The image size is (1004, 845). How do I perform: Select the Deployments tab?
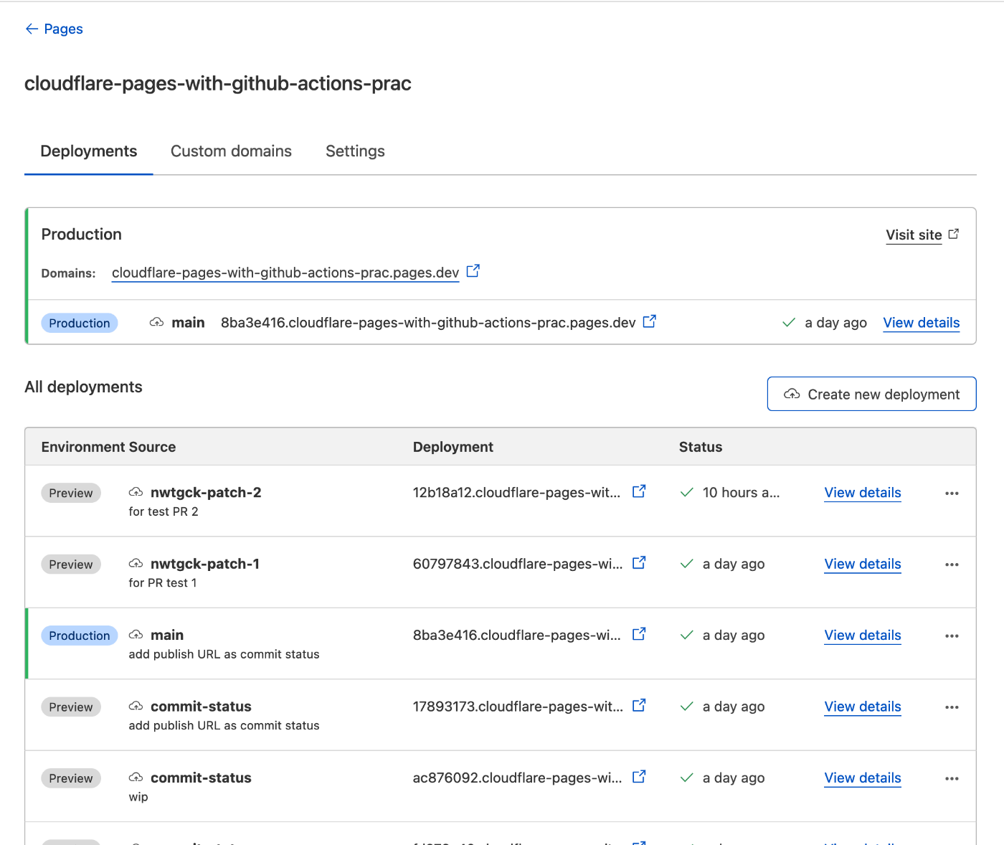click(x=89, y=151)
